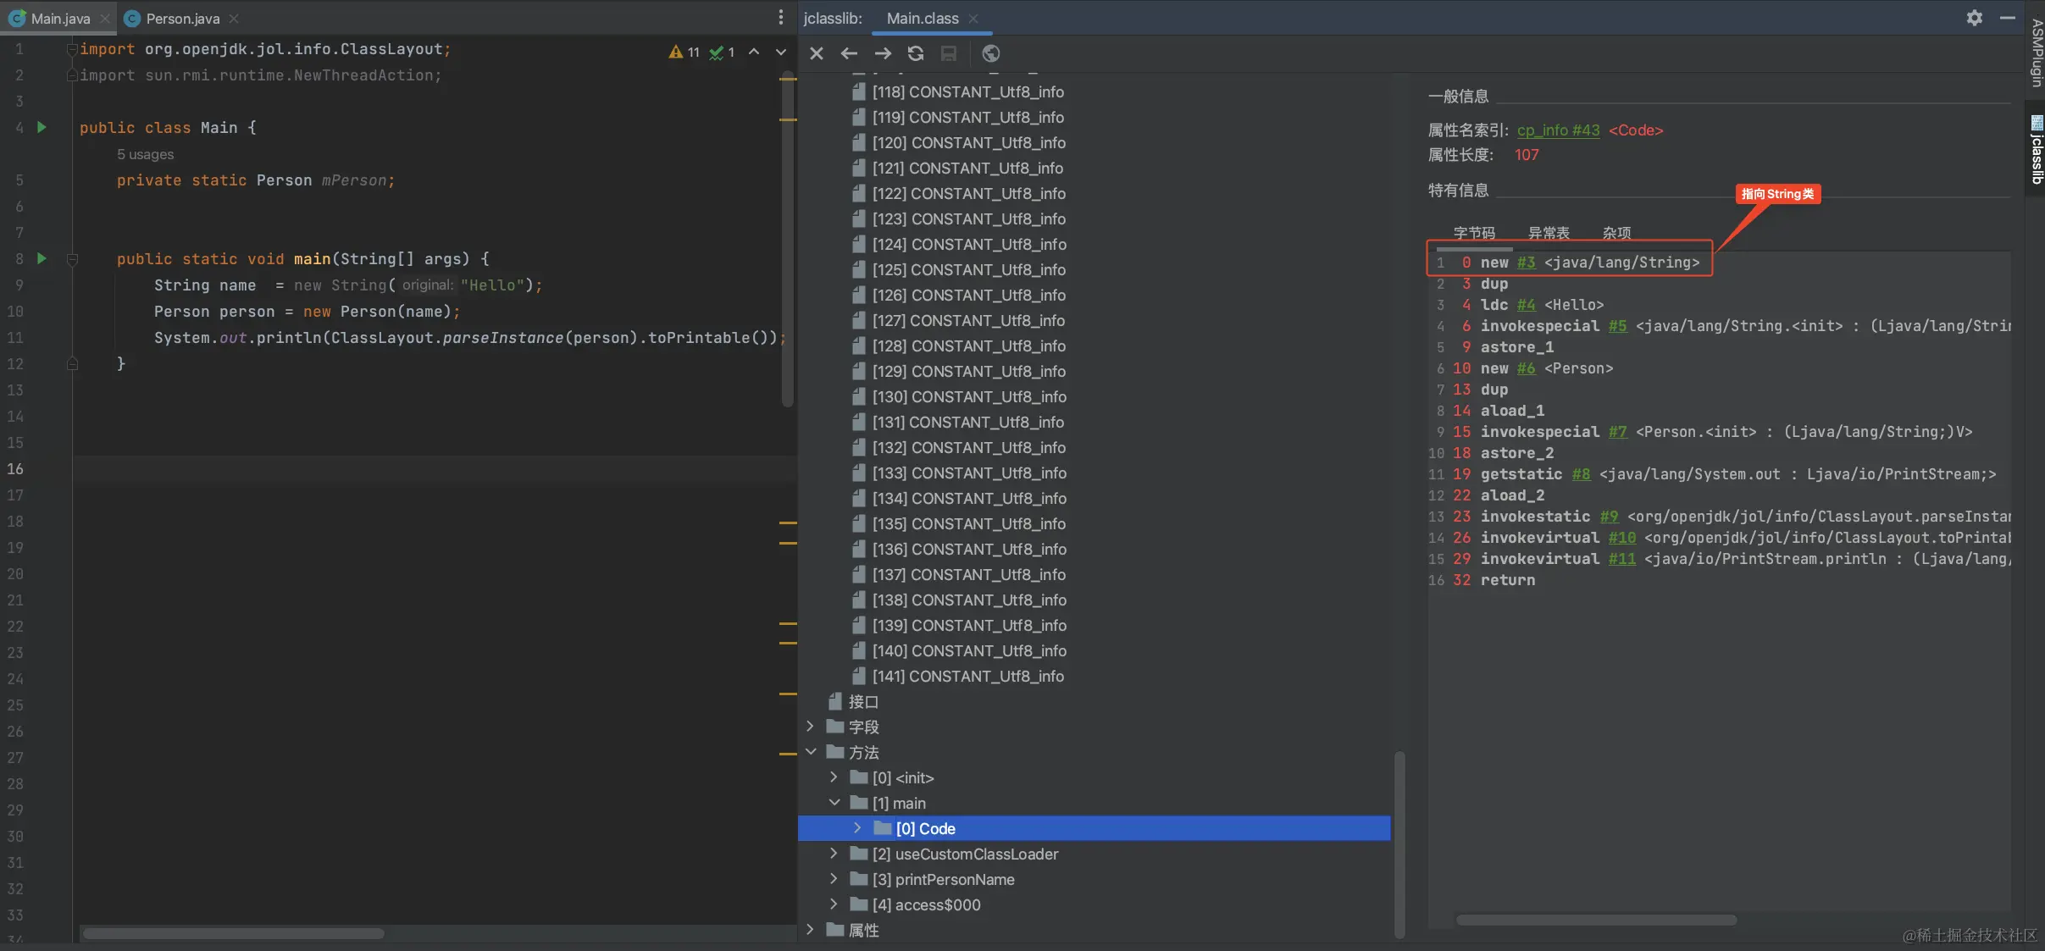The width and height of the screenshot is (2045, 951).
Task: Select the 接口 interfaces node
Action: 863,701
